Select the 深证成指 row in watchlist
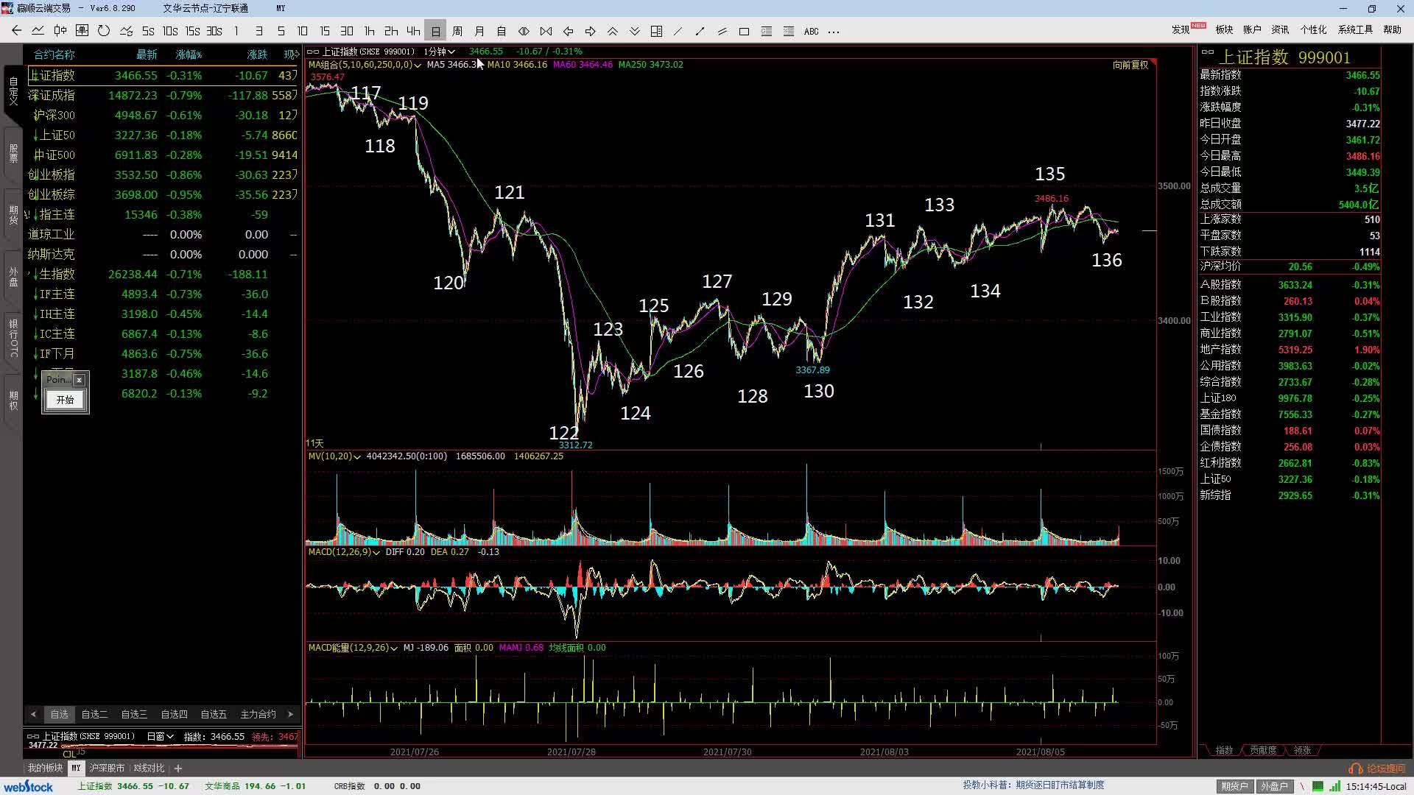Screen dimensions: 1414x795 pyautogui.click(x=52, y=95)
